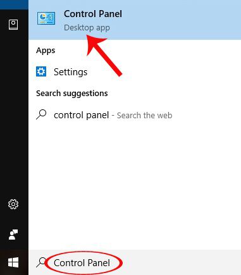The height and width of the screenshot is (275, 241).
Task: Open the Control Panel desktop app result
Action: coord(135,20)
